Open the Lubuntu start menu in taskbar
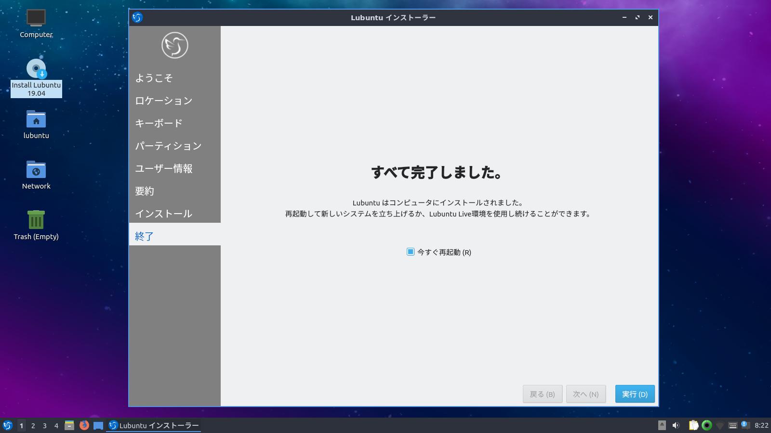This screenshot has height=433, width=771. point(8,425)
